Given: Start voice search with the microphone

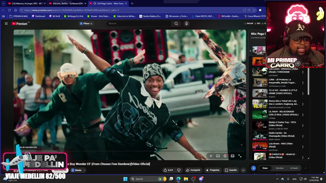Looking at the screenshot, I should [x=186, y=24].
